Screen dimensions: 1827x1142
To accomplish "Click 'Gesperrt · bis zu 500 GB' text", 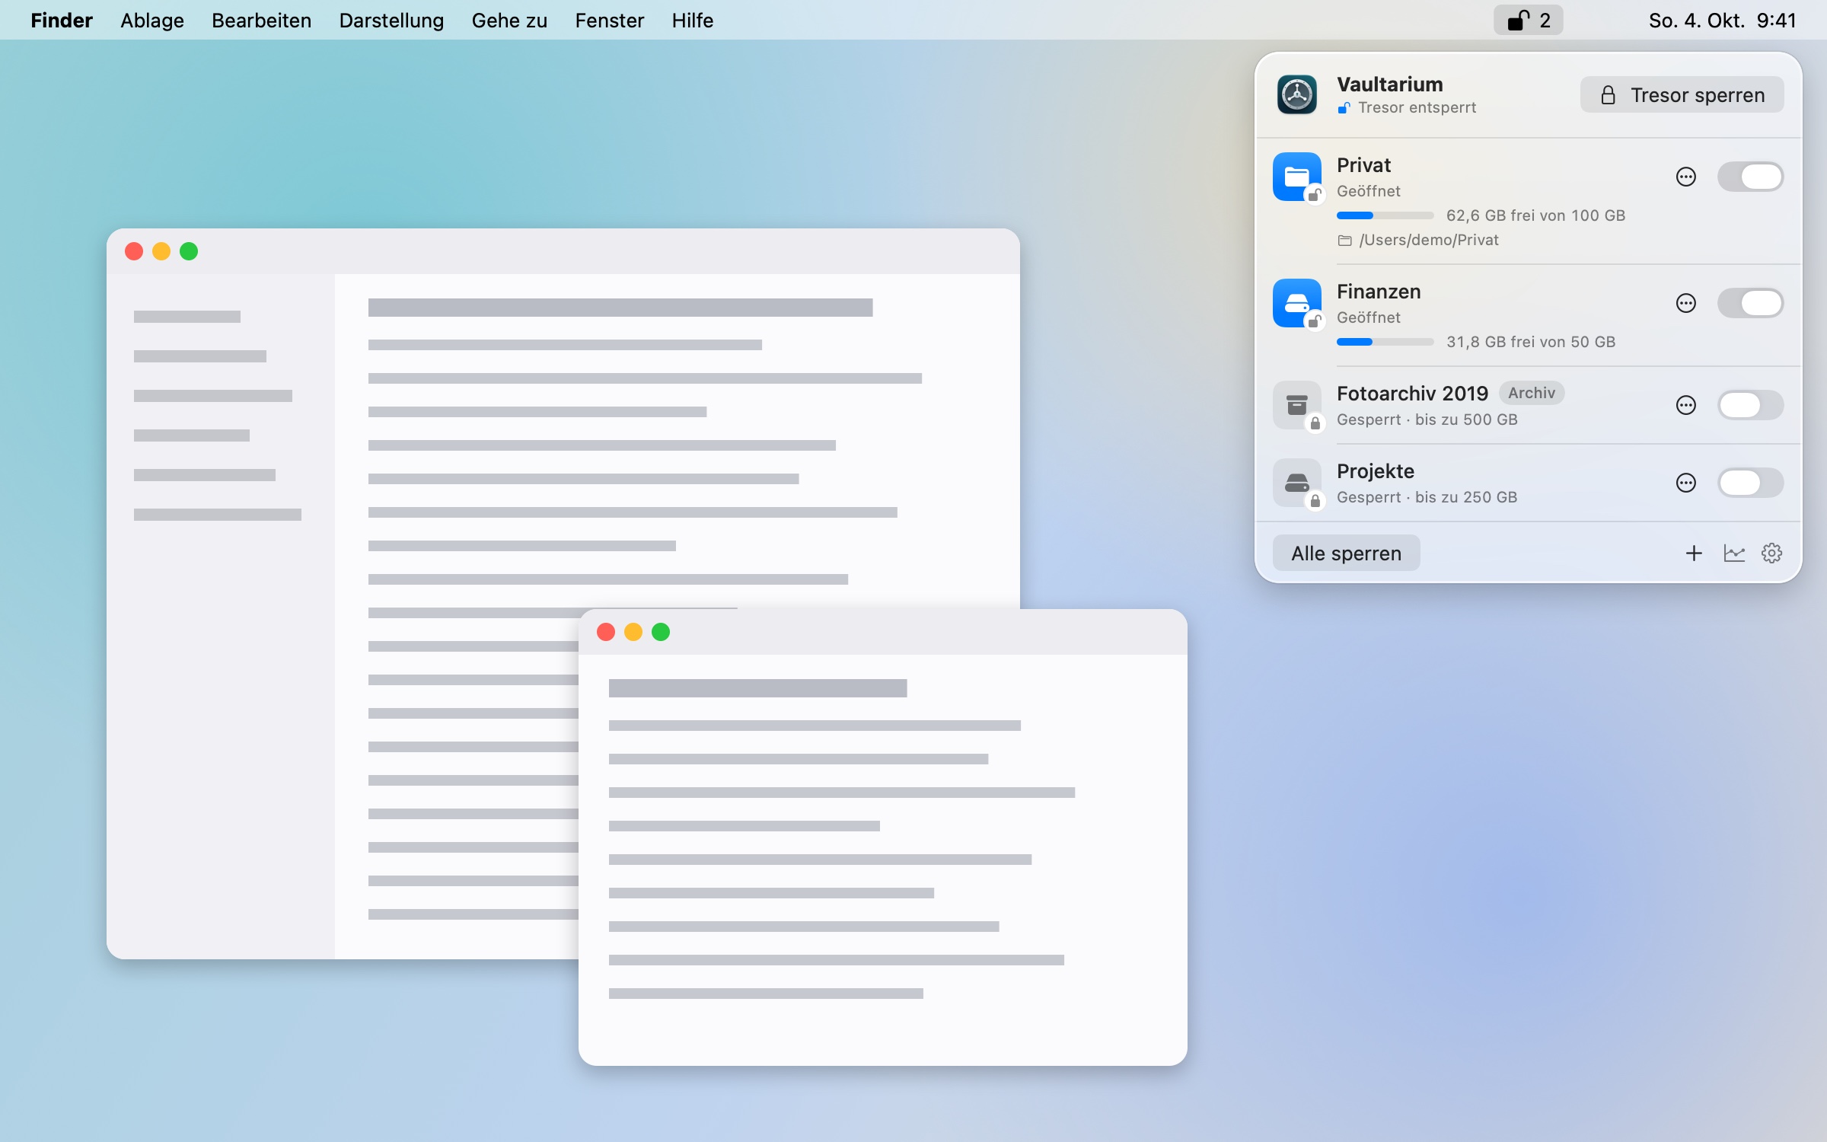I will click(x=1427, y=419).
